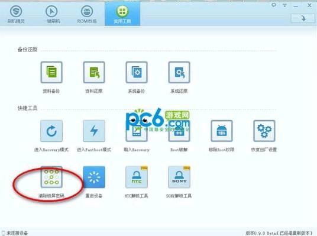The height and width of the screenshot is (236, 317).
Task: Click the 清除锁屏密码 pattern icon
Action: (x=51, y=177)
